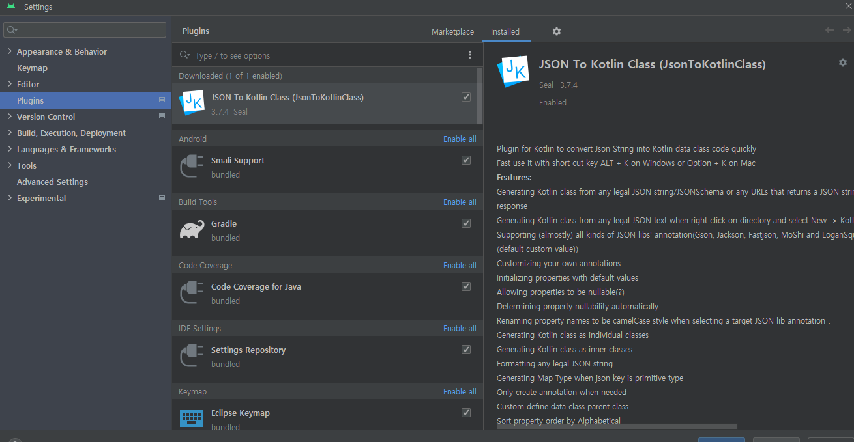Toggle the Gradle plugin checkbox
Image resolution: width=854 pixels, height=442 pixels.
[466, 223]
